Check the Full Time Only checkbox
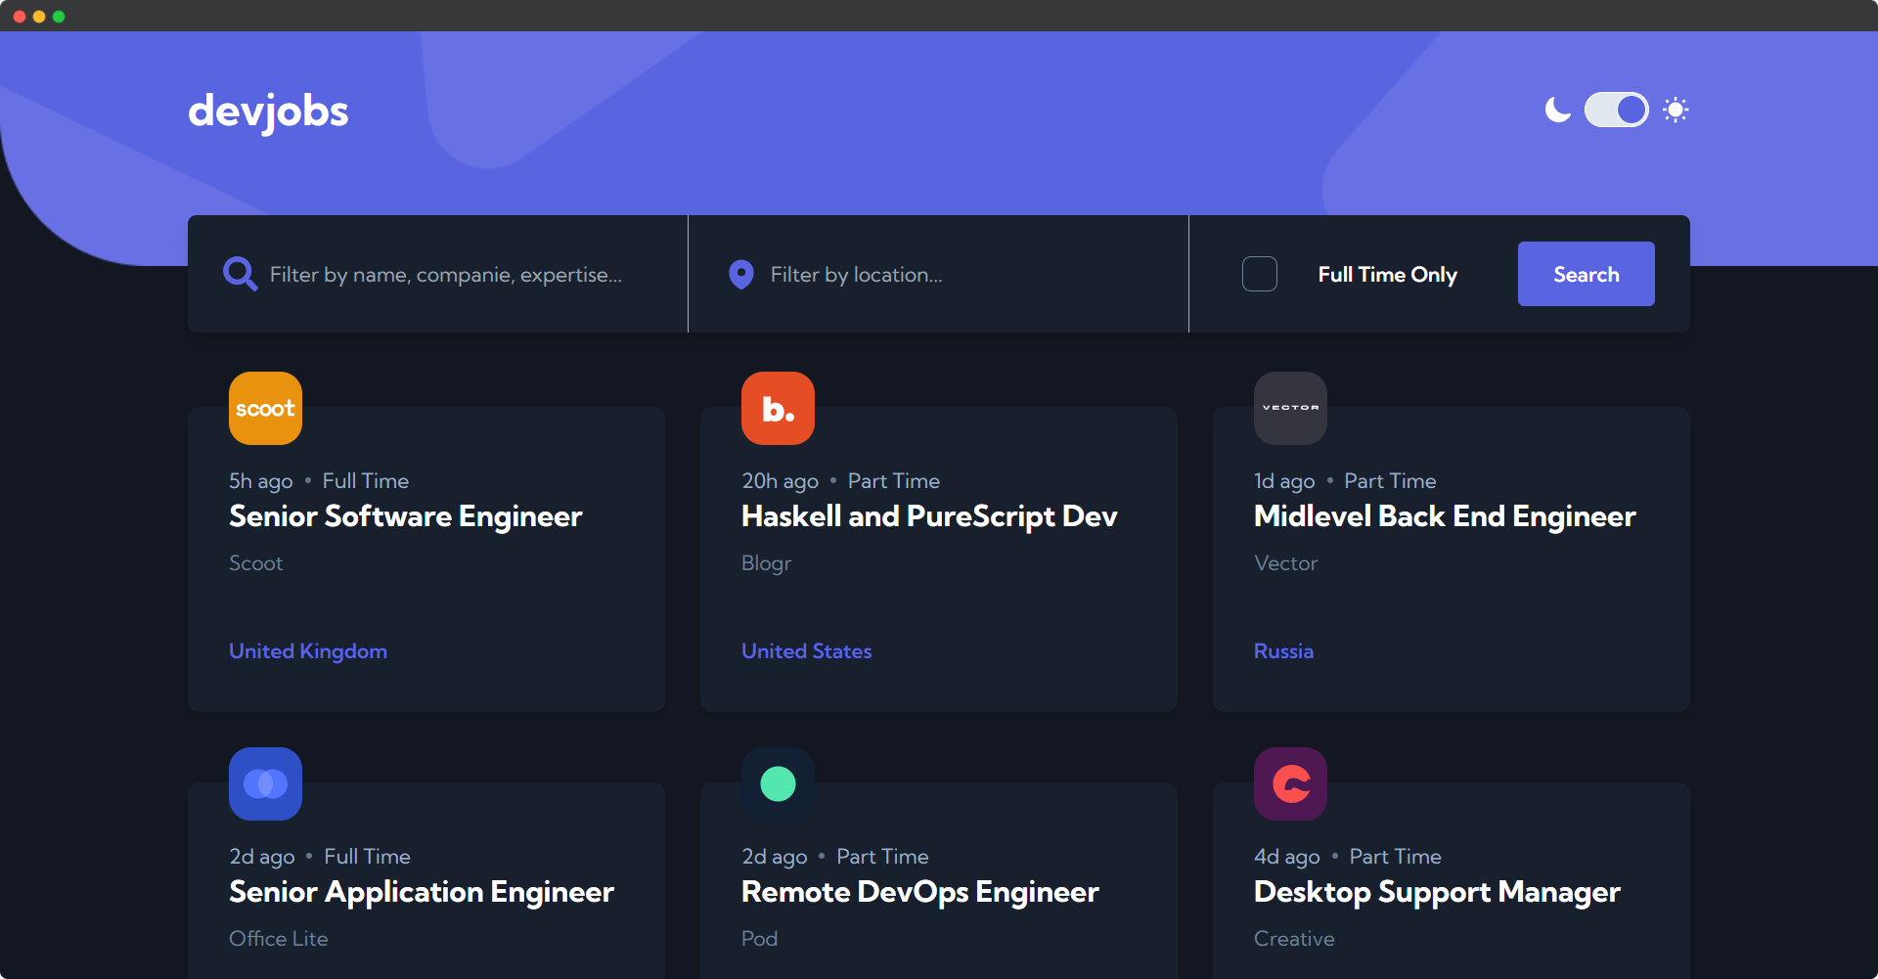Viewport: 1878px width, 979px height. coord(1260,274)
